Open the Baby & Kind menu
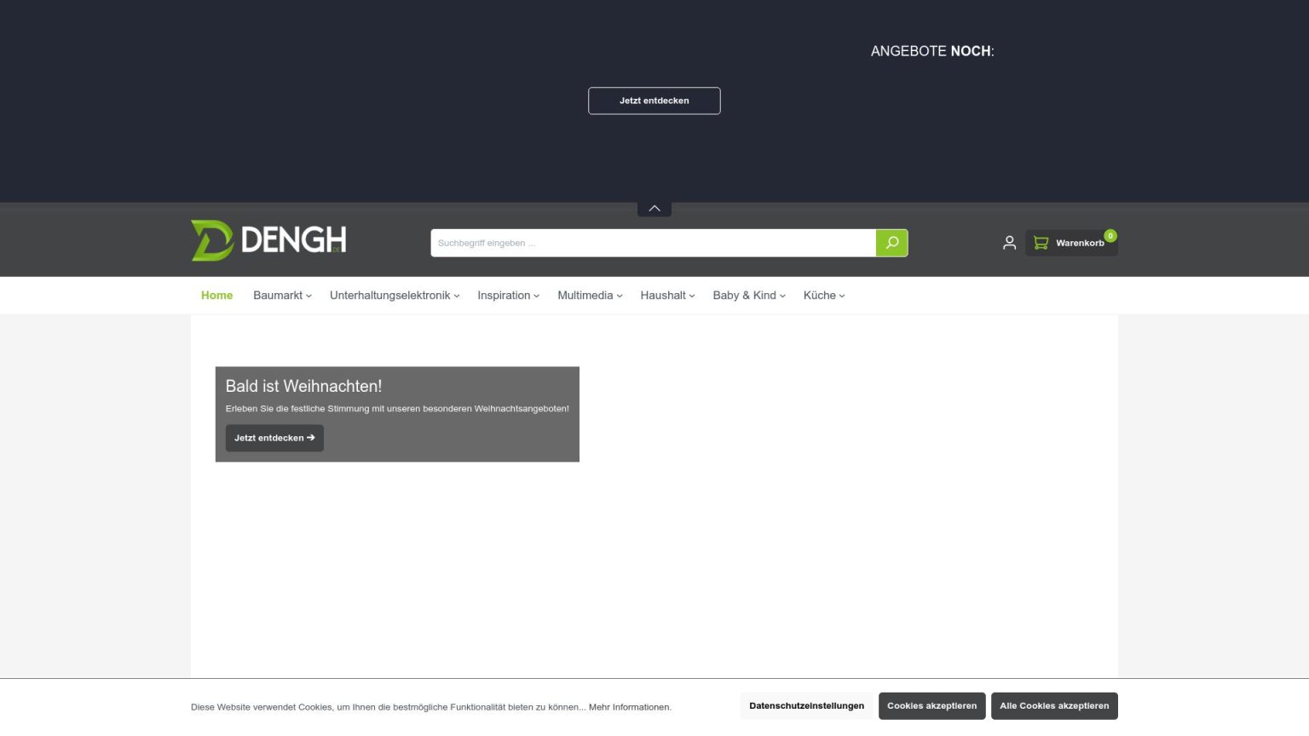The image size is (1309, 736). [748, 296]
